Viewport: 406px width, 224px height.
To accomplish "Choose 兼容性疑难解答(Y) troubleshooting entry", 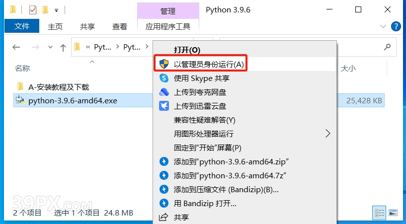I will (204, 120).
